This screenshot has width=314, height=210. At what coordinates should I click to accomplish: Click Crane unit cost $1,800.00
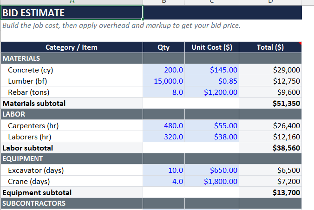point(212,181)
